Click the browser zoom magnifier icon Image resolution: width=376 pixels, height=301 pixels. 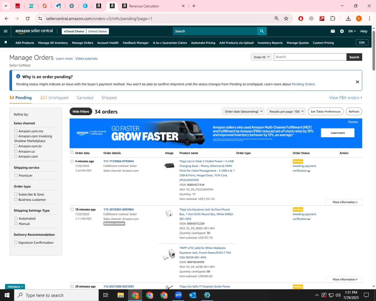(x=276, y=19)
